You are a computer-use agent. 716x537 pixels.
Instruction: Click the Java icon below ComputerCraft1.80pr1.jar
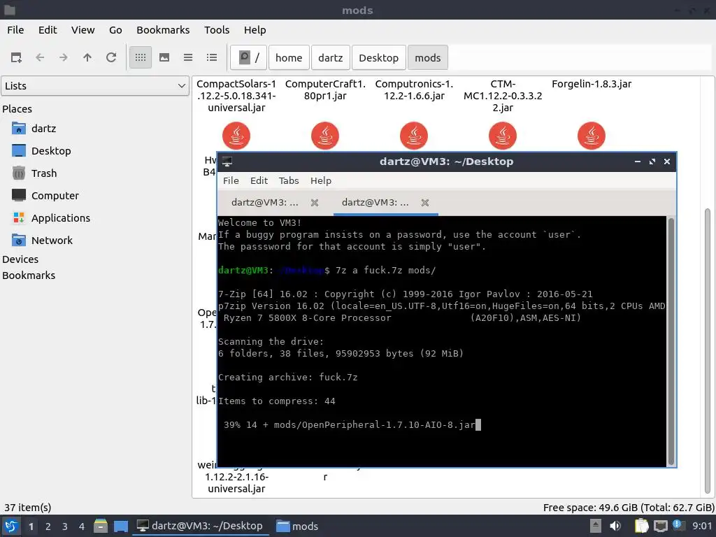coord(325,136)
